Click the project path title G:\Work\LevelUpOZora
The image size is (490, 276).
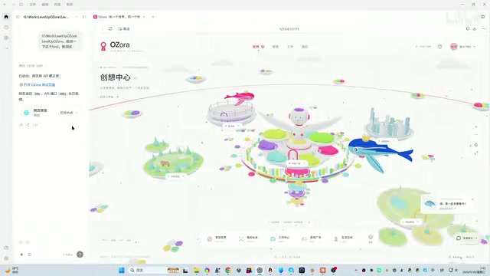pyautogui.click(x=46, y=17)
